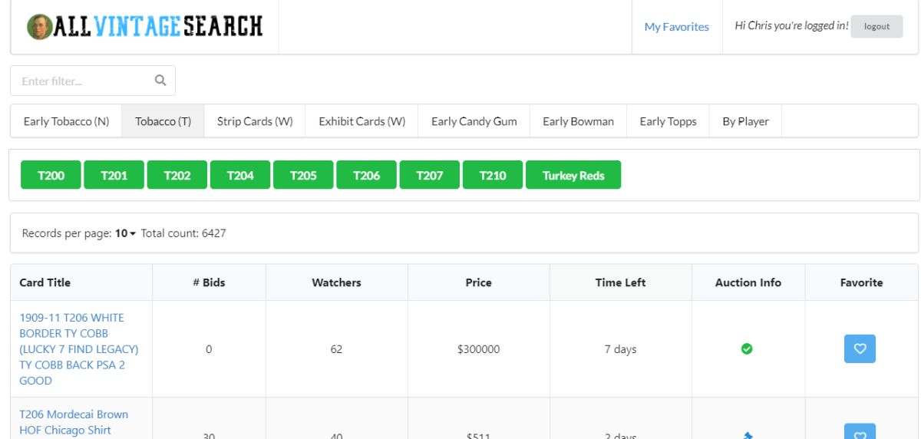Click the Hi Chris logged in message
Screen dimensions: 921x439
pos(791,26)
